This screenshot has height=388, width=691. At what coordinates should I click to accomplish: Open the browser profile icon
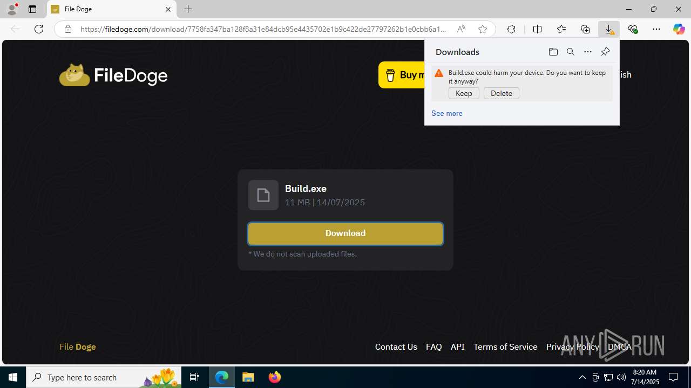[12, 9]
